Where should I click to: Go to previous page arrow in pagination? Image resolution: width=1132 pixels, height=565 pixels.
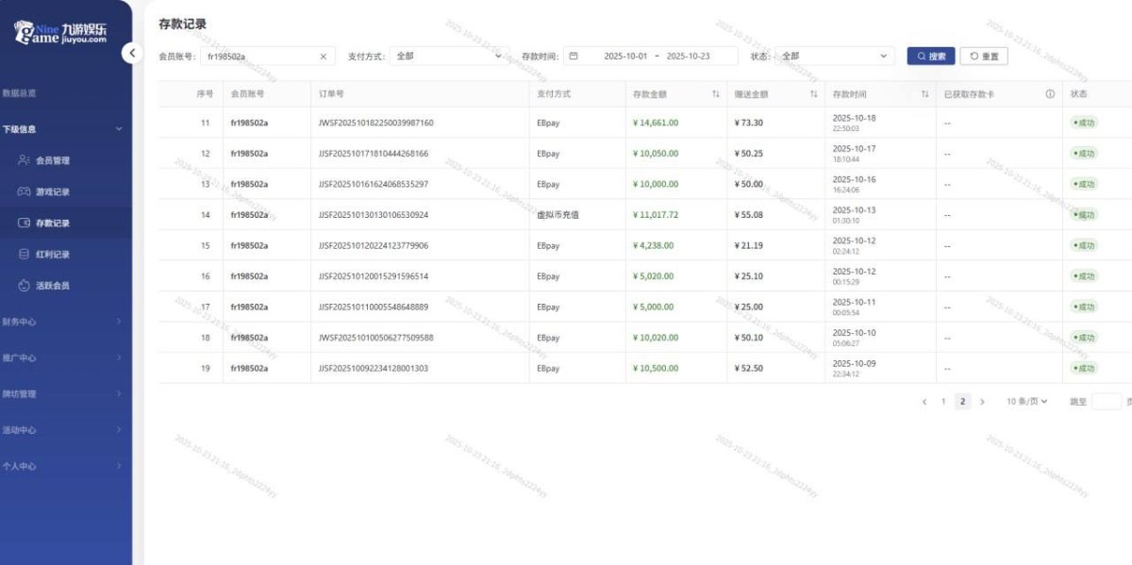tap(924, 402)
